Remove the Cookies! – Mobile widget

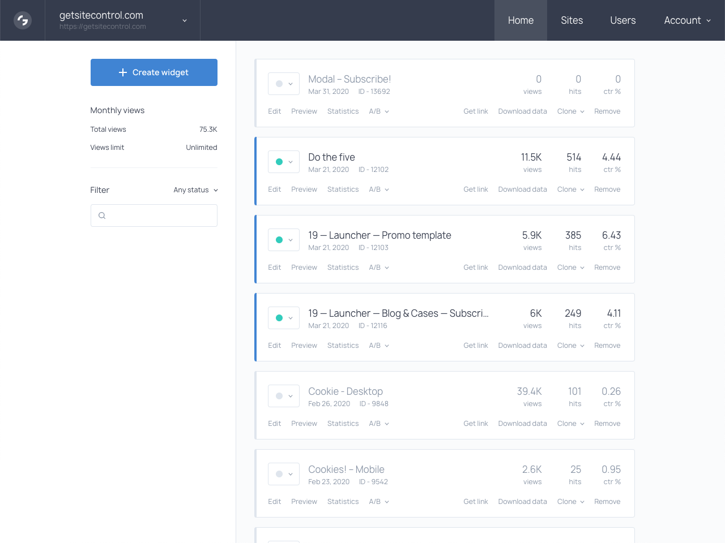coord(607,502)
